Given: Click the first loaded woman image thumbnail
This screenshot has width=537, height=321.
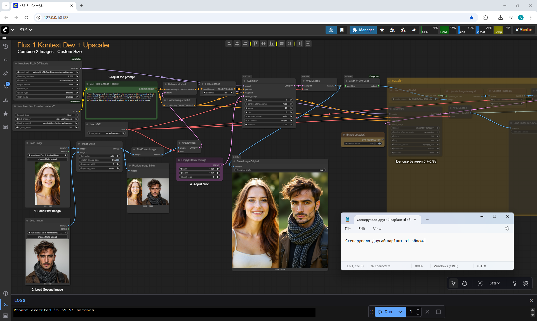Looking at the screenshot, I should (x=47, y=184).
